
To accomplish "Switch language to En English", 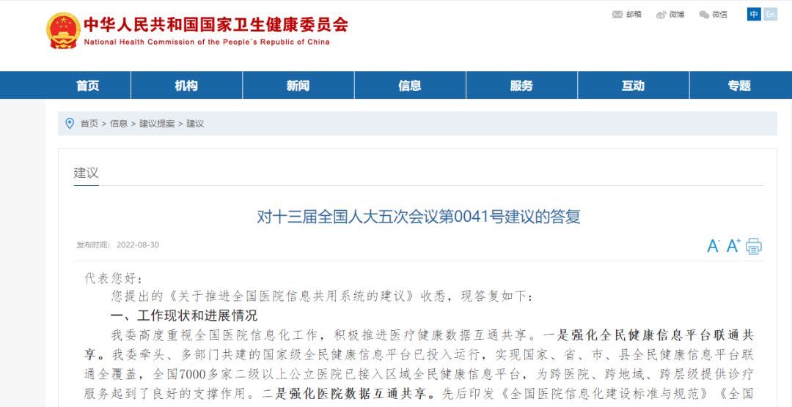I will (x=770, y=15).
